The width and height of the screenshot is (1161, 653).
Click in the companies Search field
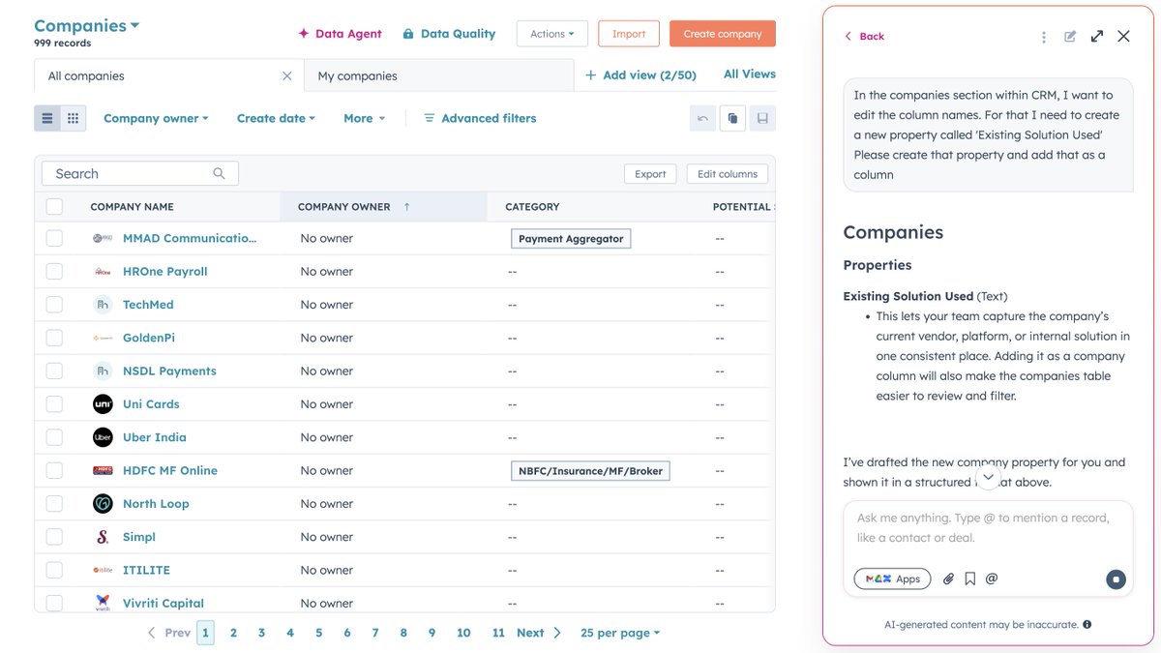pyautogui.click(x=140, y=173)
